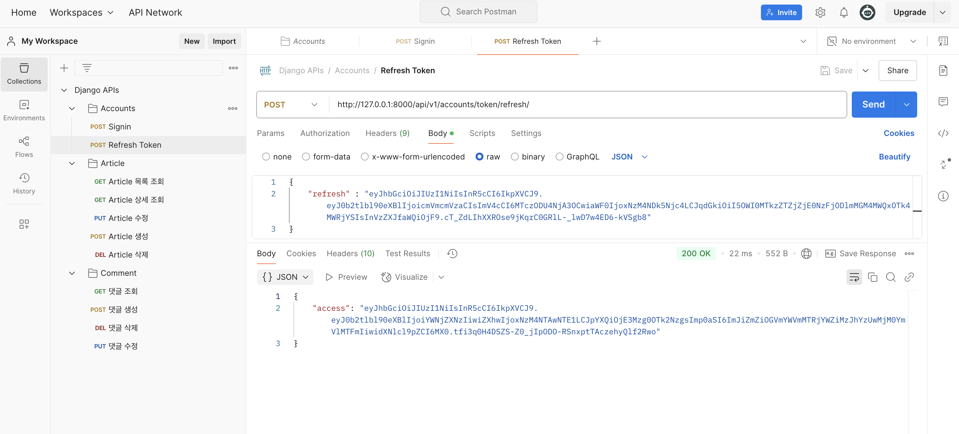
Task: Open the Test Results tab
Action: point(407,254)
